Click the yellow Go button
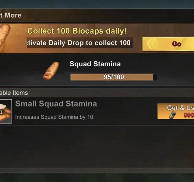Viewport: 194px width, 182px height. pyautogui.click(x=168, y=44)
